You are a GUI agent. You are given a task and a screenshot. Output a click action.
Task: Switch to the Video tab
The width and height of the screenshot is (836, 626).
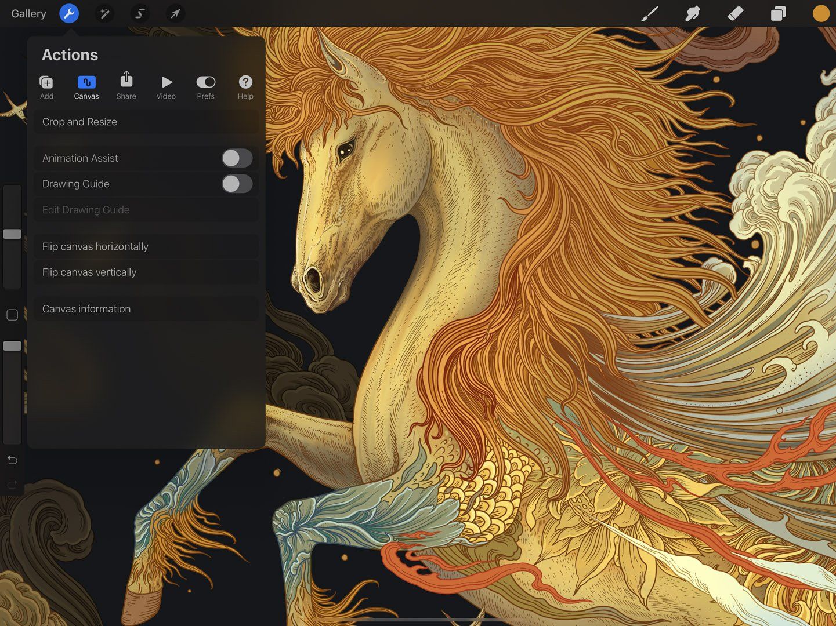(x=166, y=86)
